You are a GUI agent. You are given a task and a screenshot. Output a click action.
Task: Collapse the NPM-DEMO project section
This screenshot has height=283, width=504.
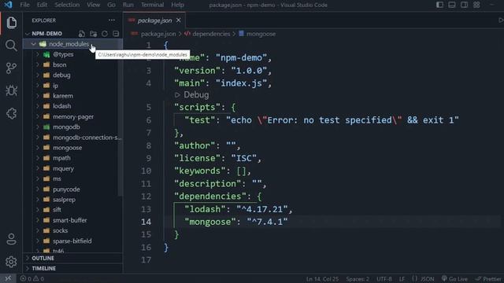pos(46,33)
